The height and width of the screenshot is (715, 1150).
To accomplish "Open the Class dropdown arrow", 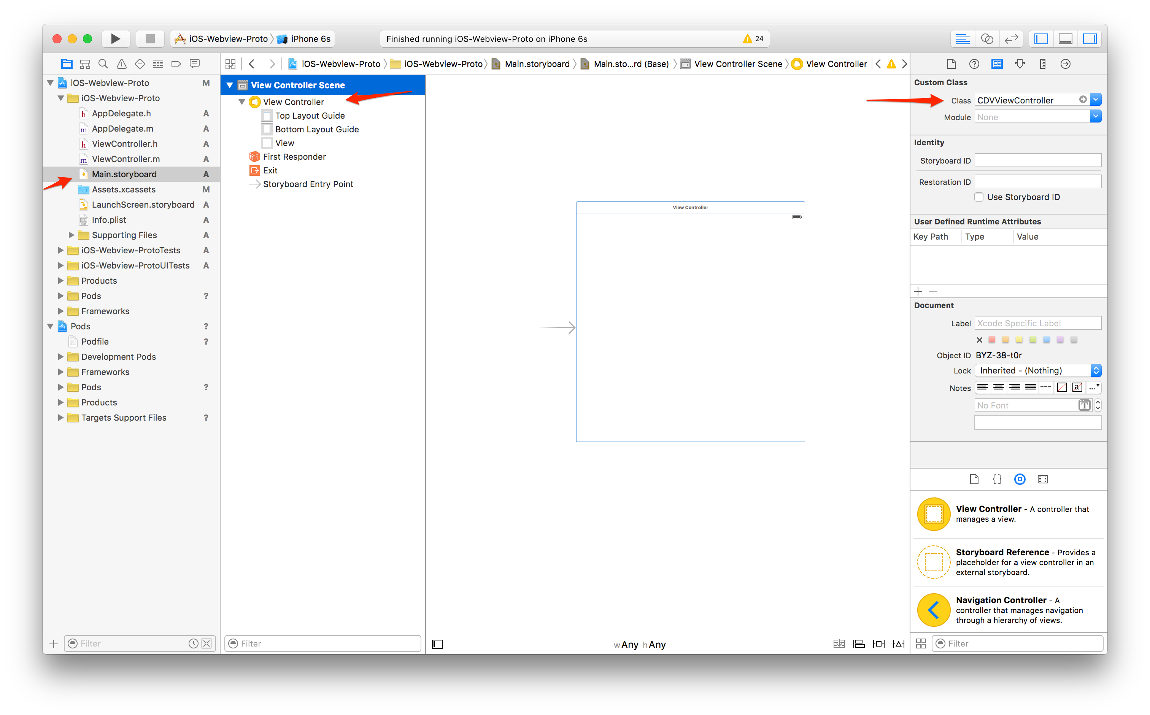I will pyautogui.click(x=1096, y=100).
